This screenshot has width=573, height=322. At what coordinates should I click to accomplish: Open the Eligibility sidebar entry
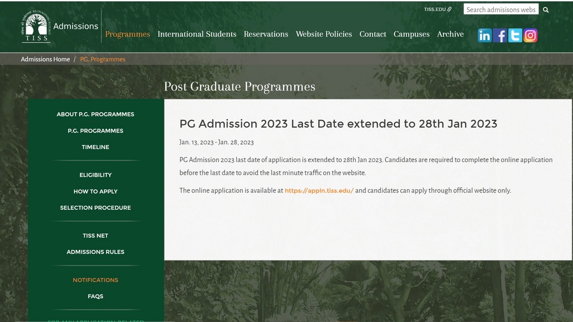(95, 175)
